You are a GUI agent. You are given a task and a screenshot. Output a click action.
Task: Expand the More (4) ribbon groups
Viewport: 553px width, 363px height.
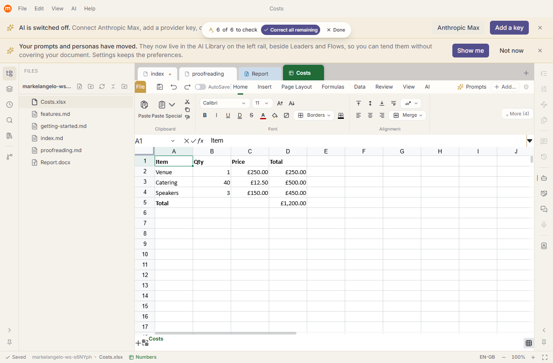point(518,114)
